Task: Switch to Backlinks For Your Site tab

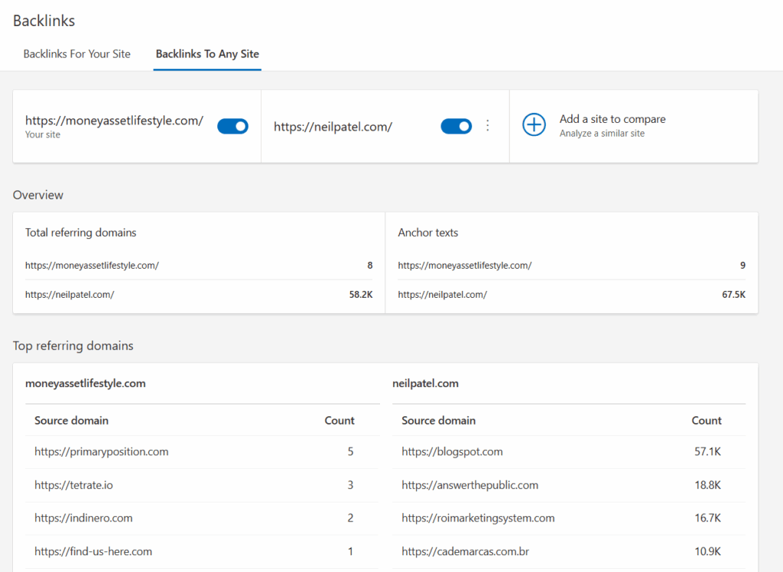Action: click(77, 54)
